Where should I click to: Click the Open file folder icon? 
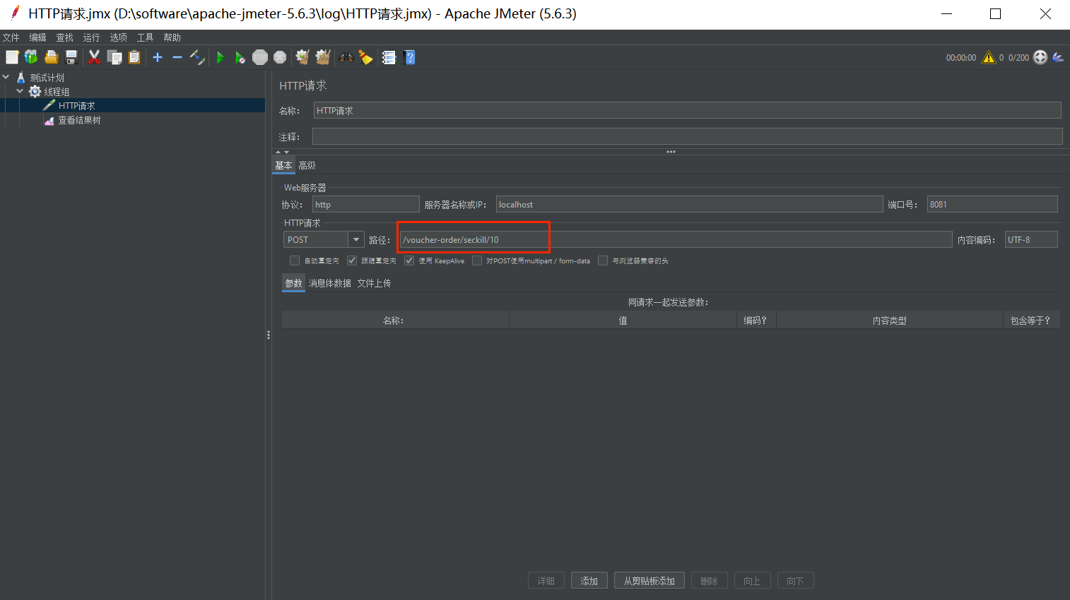[52, 57]
